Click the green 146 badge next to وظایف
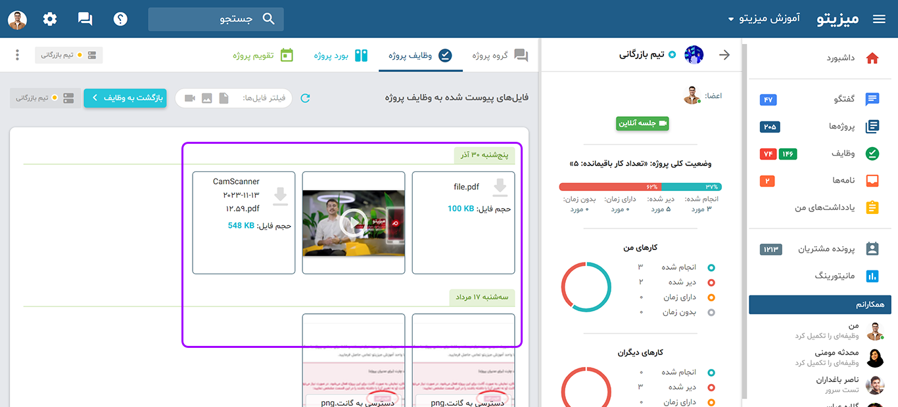Viewport: 898px width, 407px height. (x=788, y=154)
